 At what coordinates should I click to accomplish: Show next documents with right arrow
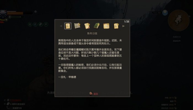[124, 26]
